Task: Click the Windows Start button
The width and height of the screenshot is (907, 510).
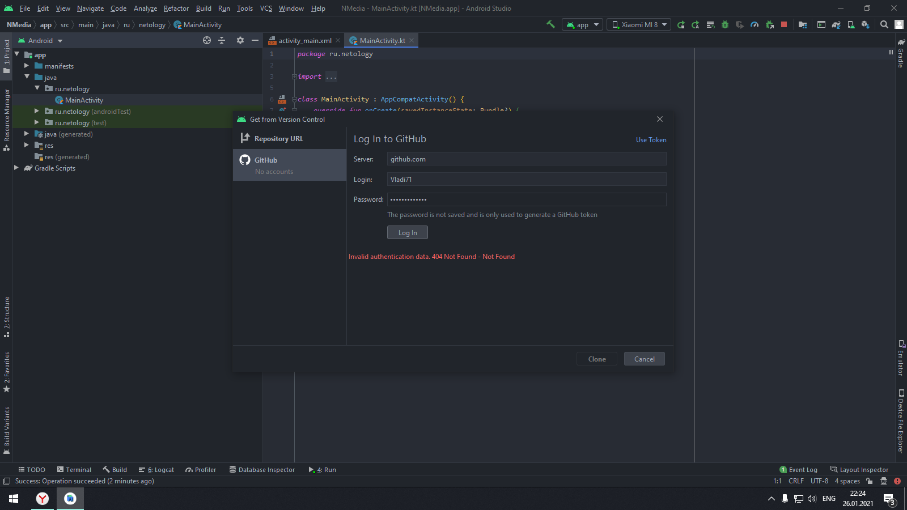Action: tap(14, 499)
